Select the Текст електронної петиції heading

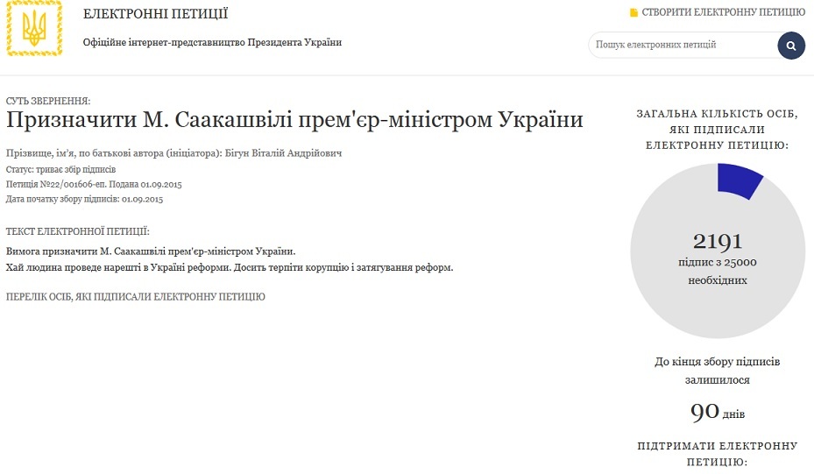tap(78, 231)
